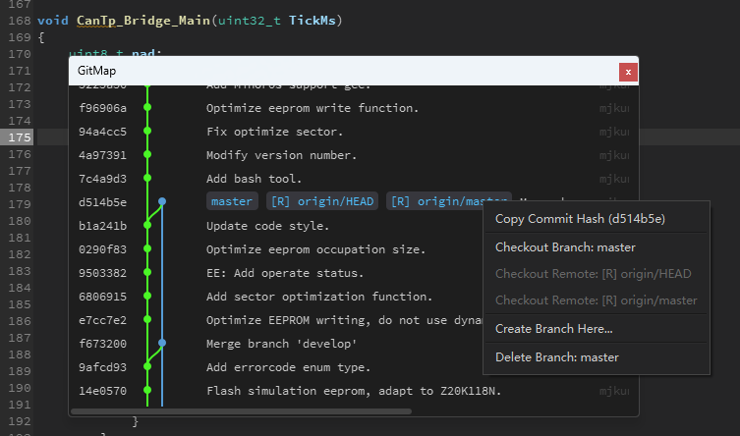Click green graph node of commit 7c4a9d3
The height and width of the screenshot is (436, 740).
point(147,178)
